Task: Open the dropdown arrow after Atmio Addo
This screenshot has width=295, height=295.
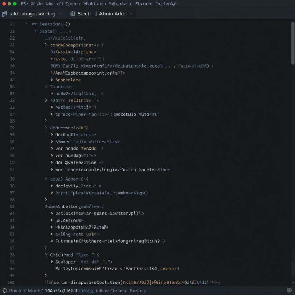Action: coord(131,14)
